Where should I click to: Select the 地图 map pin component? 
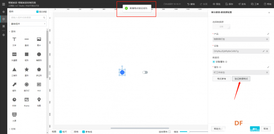pyautogui.click(x=39, y=102)
